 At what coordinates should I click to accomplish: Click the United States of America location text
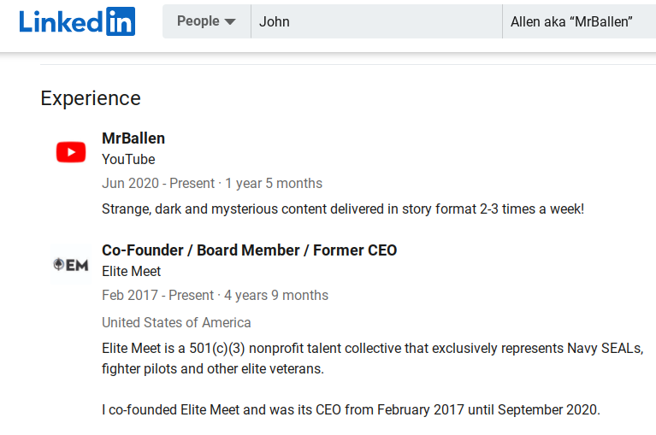click(x=176, y=322)
